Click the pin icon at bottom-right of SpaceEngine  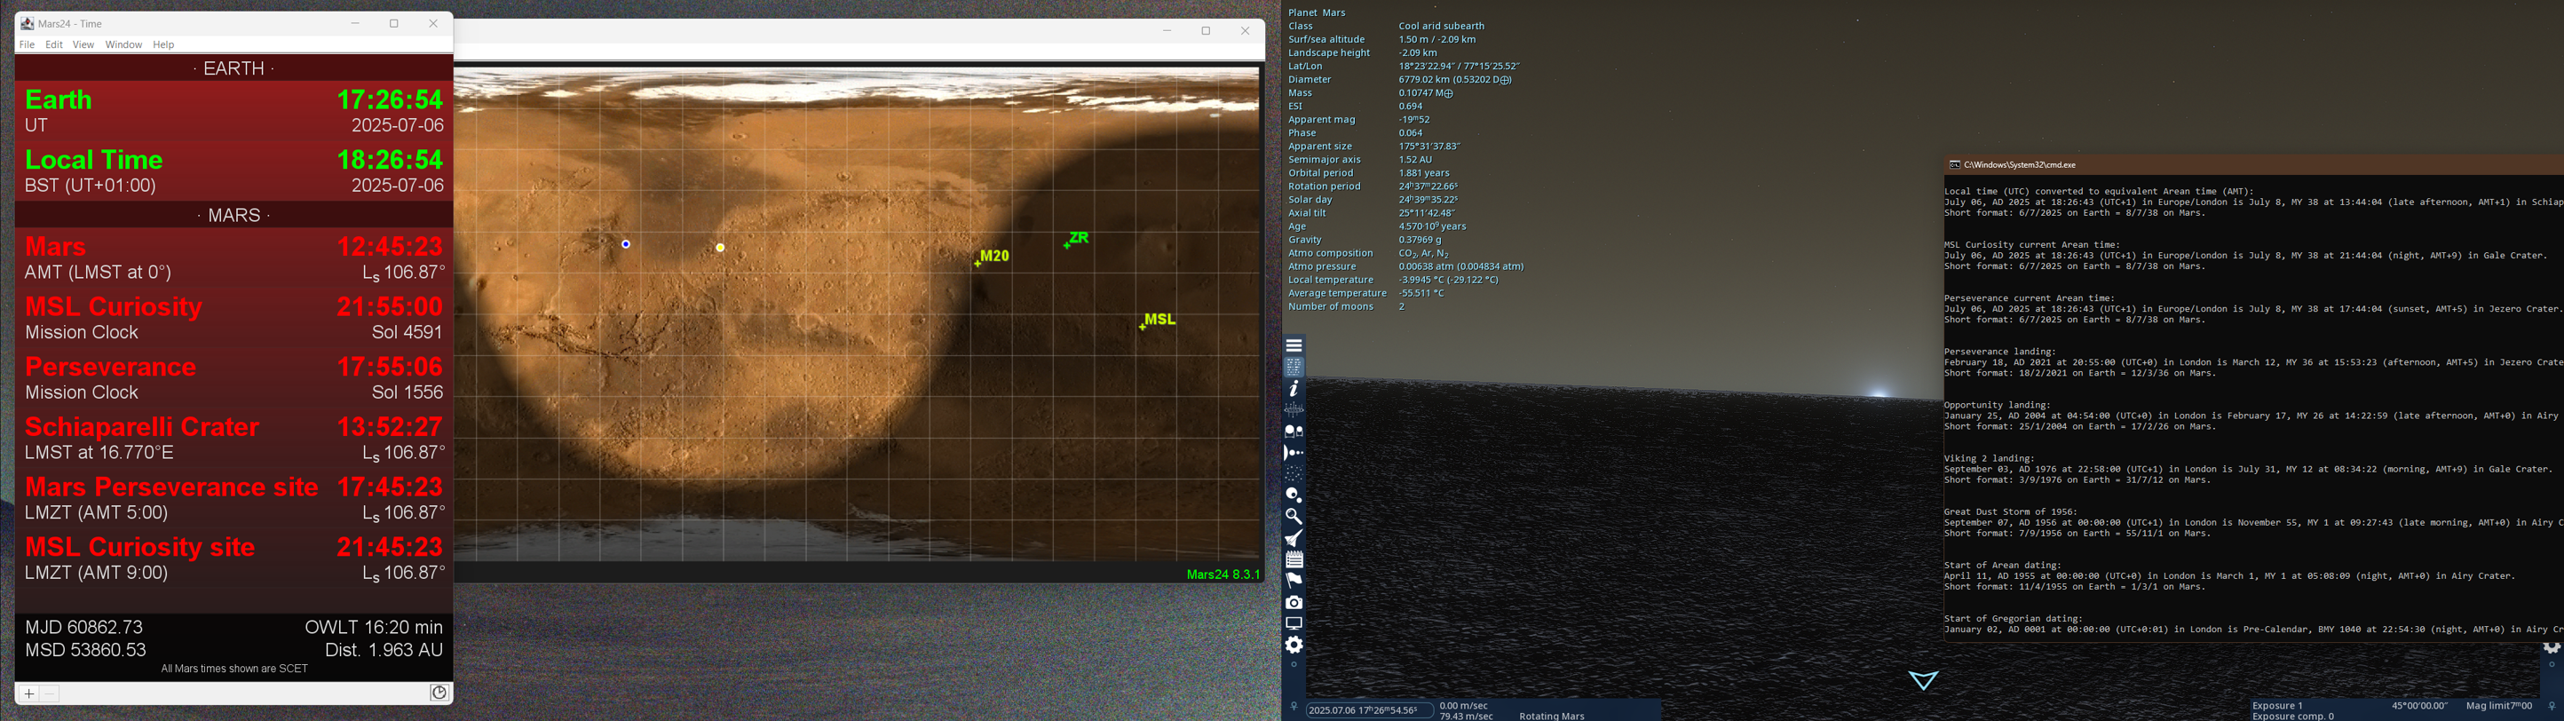coord(2552,706)
